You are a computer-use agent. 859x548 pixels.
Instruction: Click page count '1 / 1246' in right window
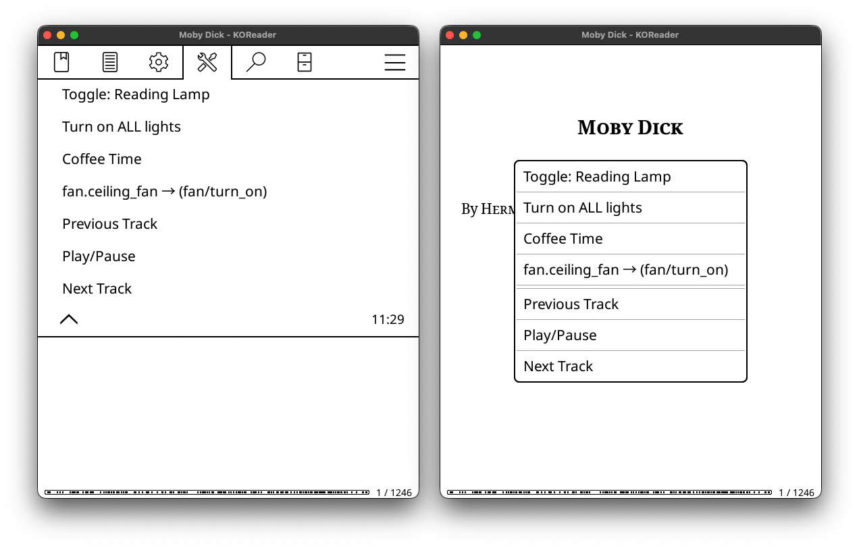(x=796, y=493)
